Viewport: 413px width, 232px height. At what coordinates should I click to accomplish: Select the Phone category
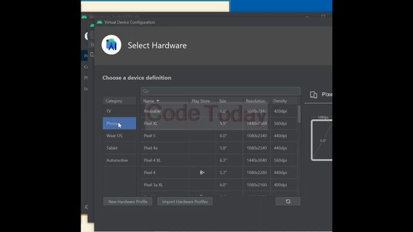coord(119,123)
